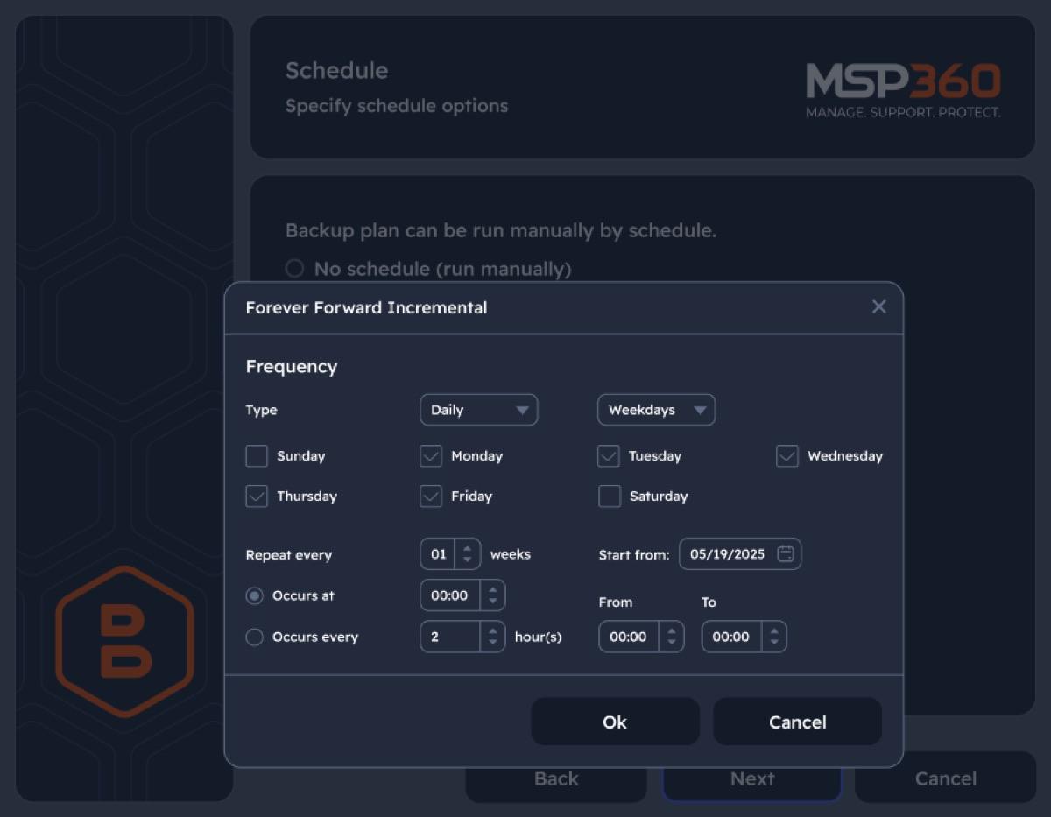Select the Occurs at radio button
The width and height of the screenshot is (1051, 817).
(254, 595)
